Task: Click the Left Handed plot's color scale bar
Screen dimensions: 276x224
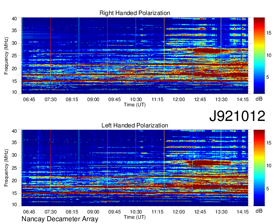Action: [259, 168]
